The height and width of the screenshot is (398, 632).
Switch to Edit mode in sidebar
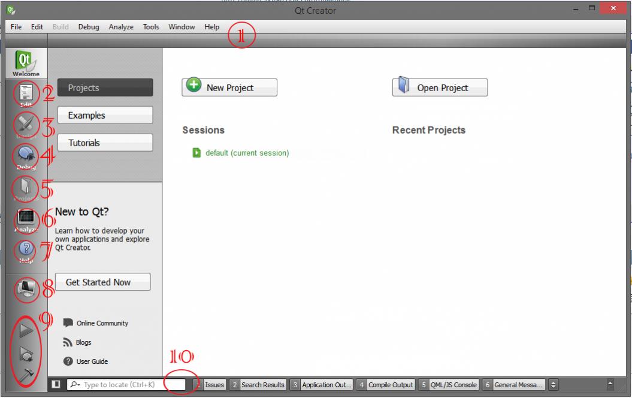tap(26, 94)
